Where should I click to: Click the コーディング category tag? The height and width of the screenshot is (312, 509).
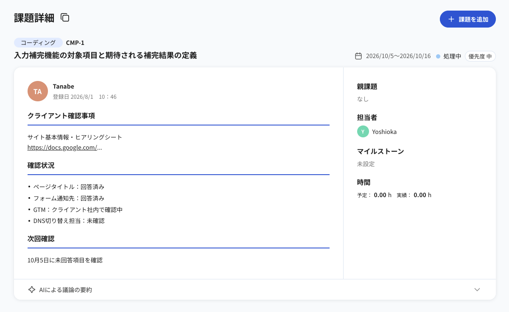tap(38, 42)
